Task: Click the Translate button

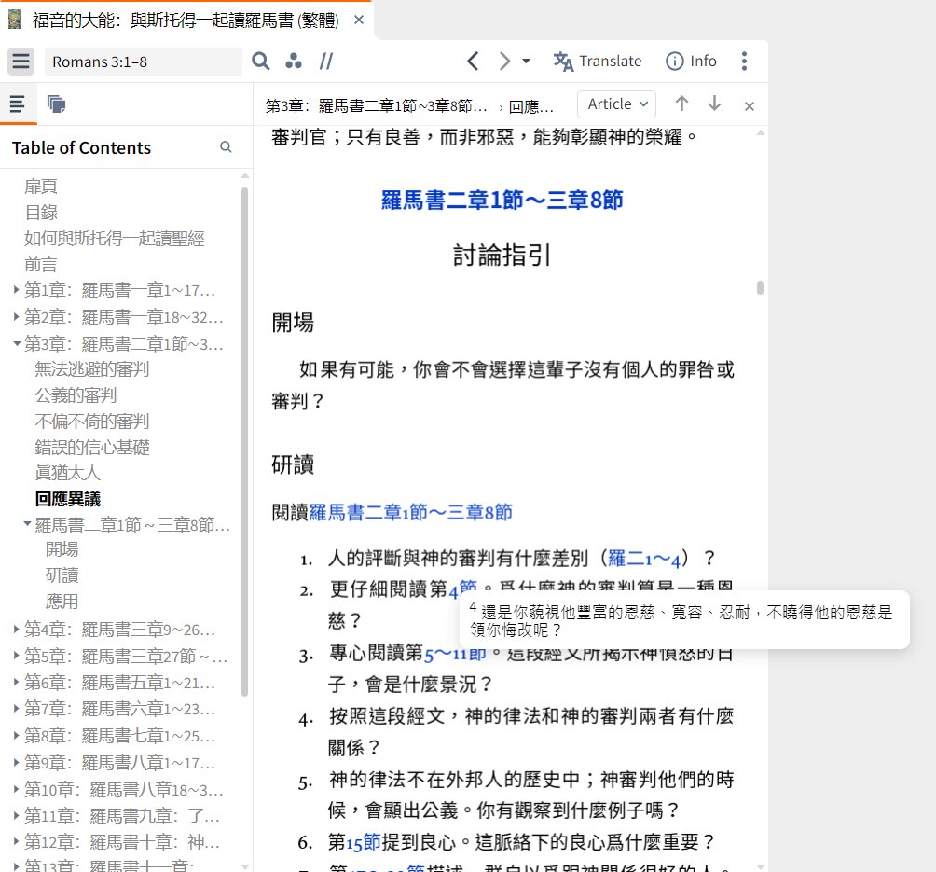Action: click(598, 61)
